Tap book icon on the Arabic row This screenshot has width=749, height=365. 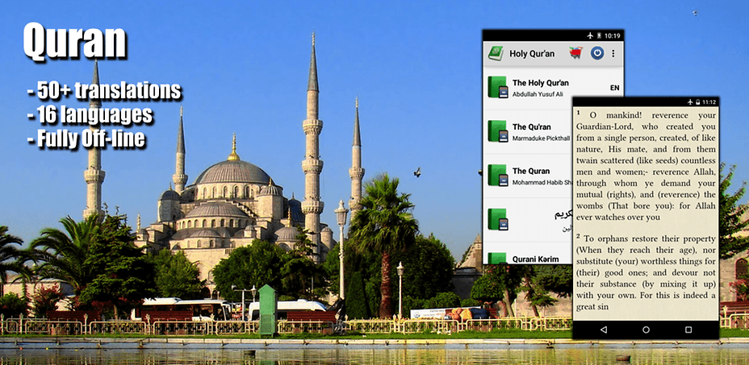click(497, 219)
